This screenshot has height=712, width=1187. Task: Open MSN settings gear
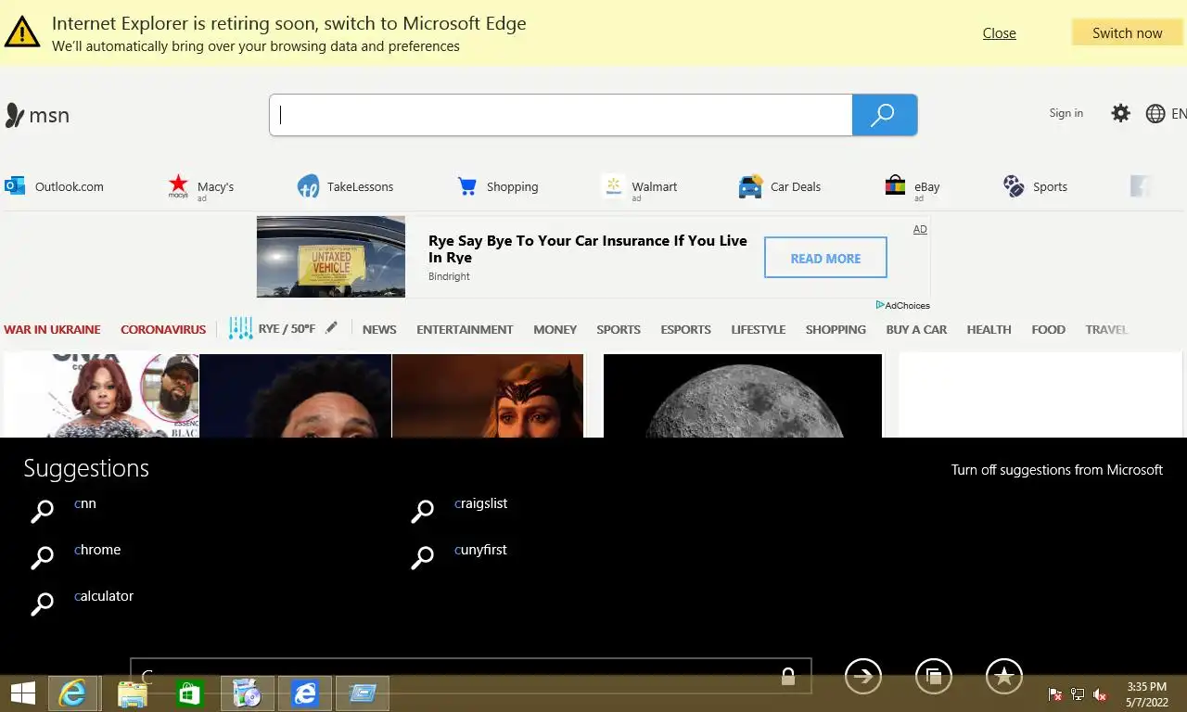pyautogui.click(x=1120, y=113)
